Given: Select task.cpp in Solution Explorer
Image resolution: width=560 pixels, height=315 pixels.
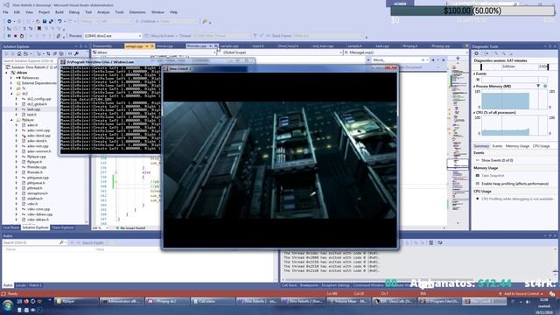Looking at the screenshot, I should point(34,109).
